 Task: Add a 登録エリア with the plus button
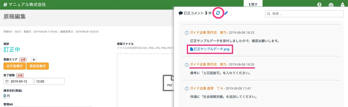(x=34, y=59)
